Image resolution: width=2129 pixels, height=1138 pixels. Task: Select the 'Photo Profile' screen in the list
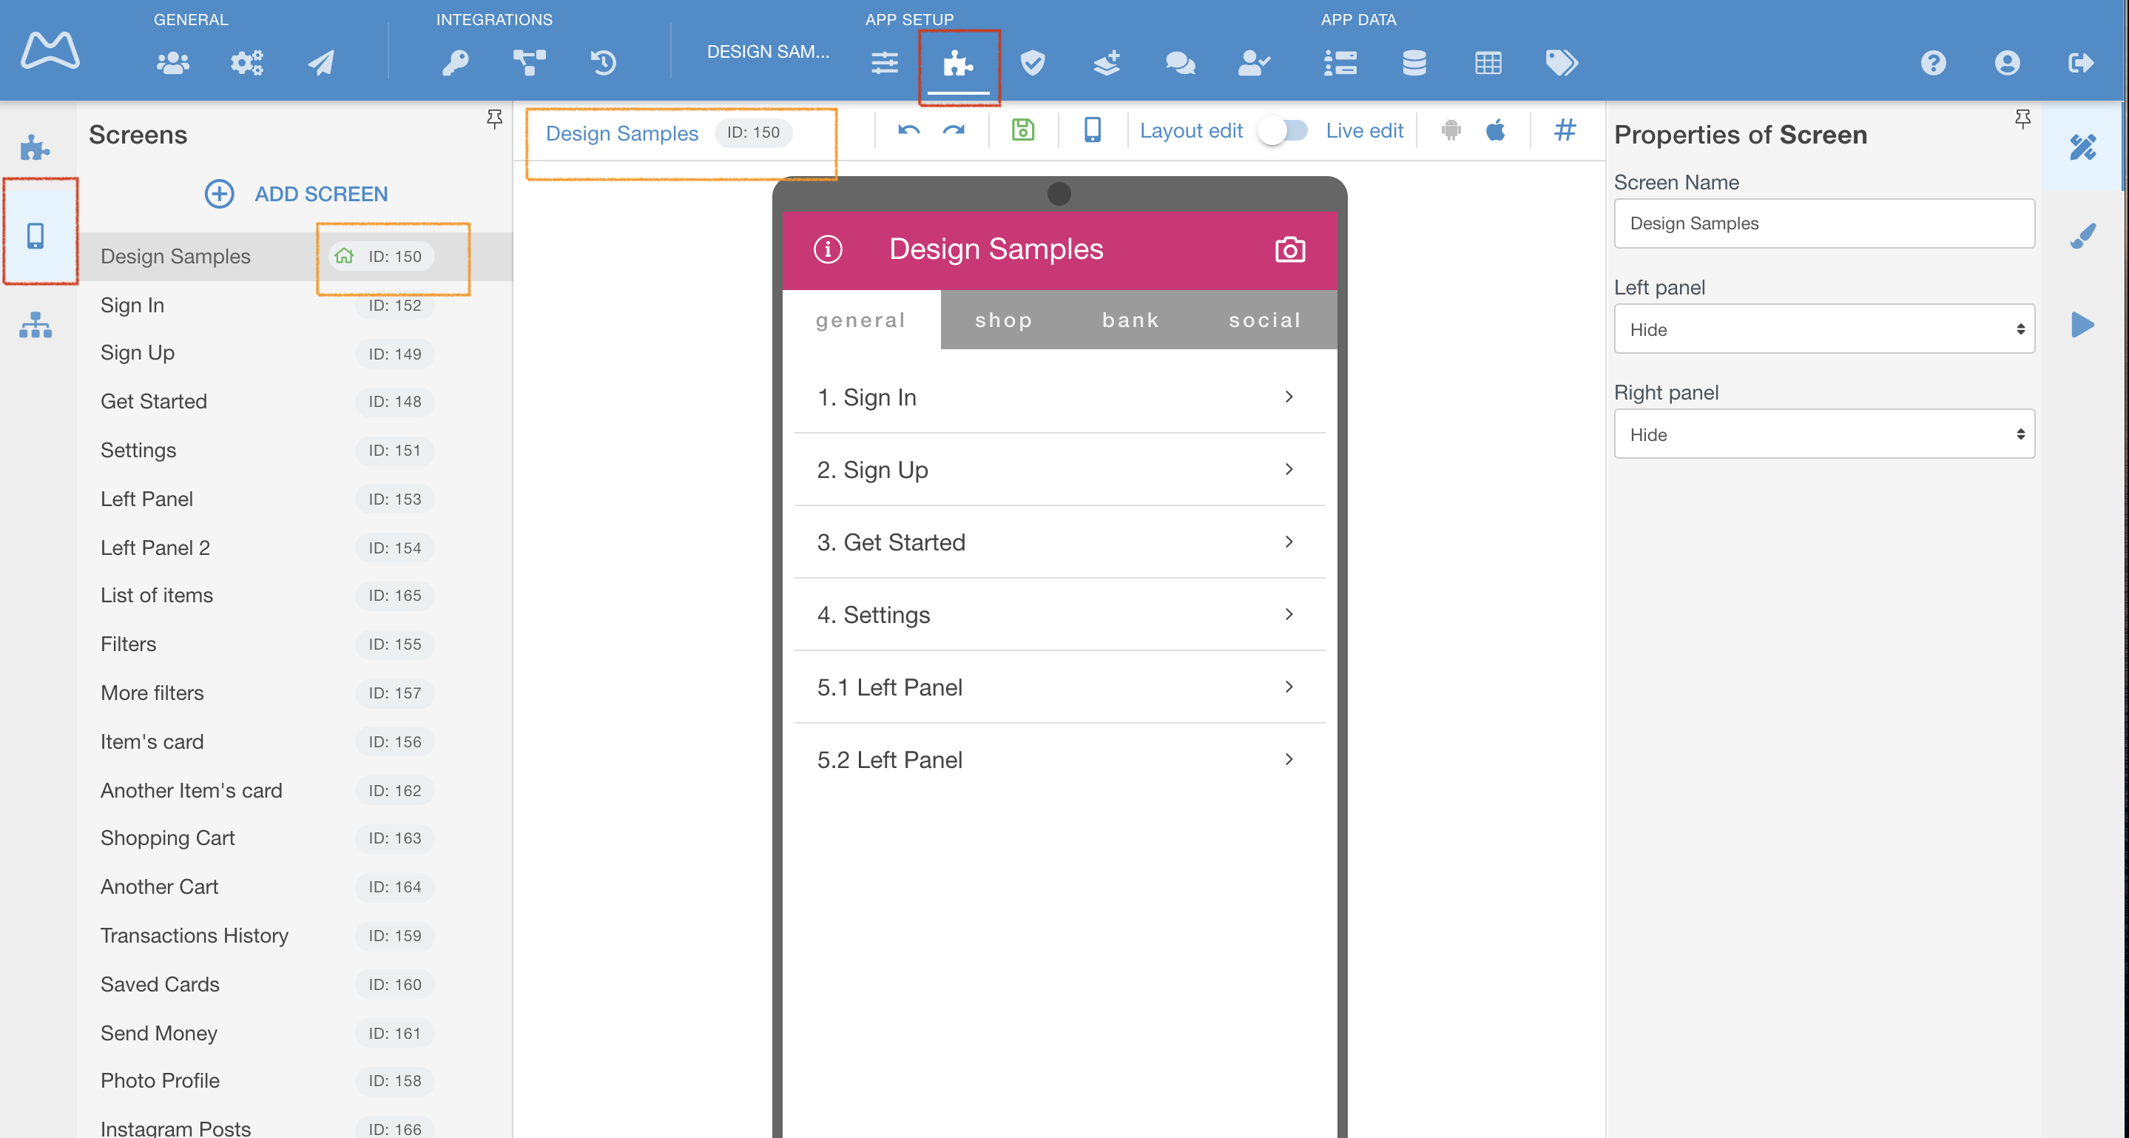pyautogui.click(x=294, y=1081)
